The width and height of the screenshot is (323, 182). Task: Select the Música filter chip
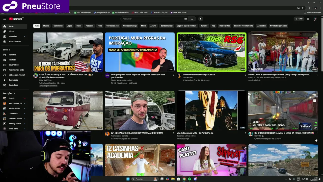[x=46, y=26]
